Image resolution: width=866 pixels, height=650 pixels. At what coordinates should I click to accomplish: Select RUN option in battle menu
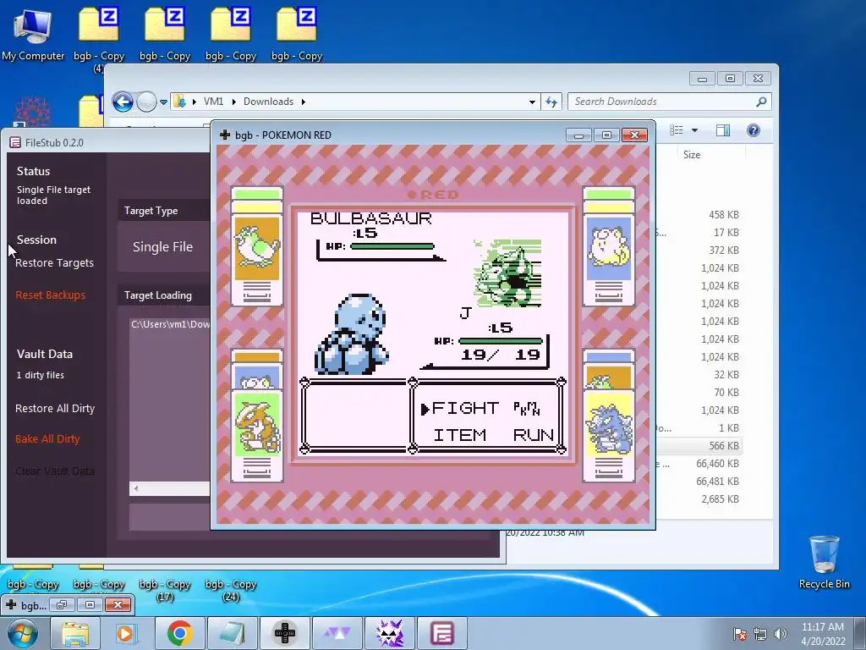(x=533, y=436)
